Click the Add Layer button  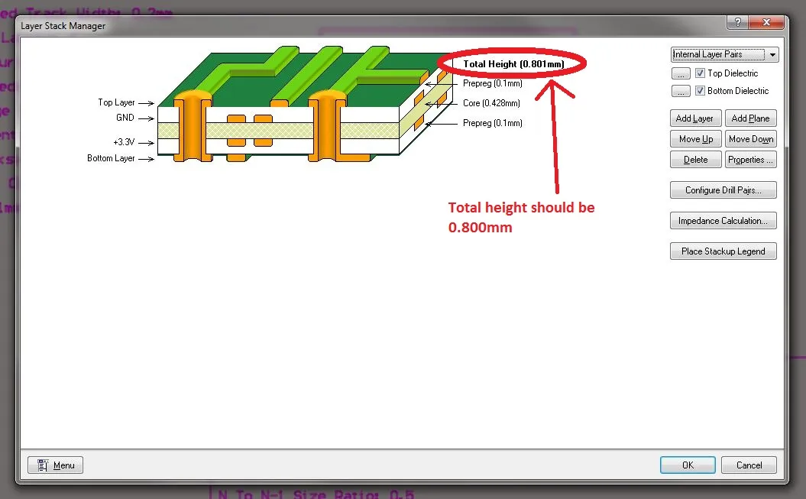point(695,118)
